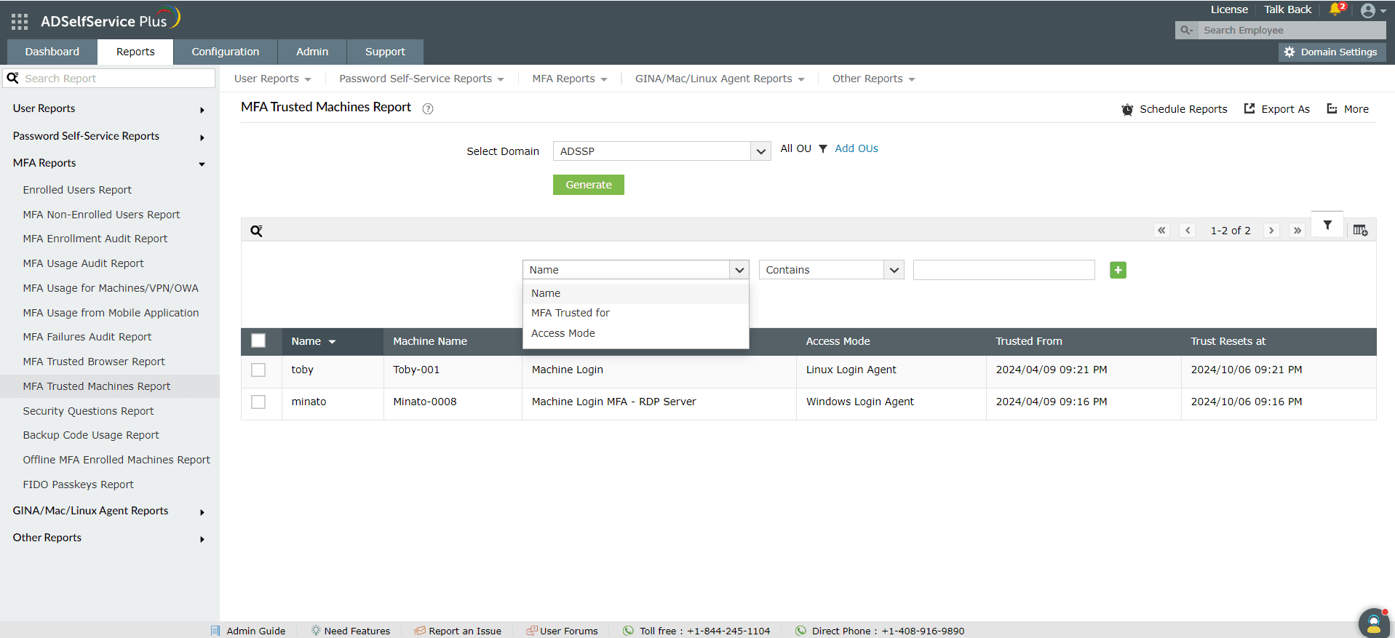Screen dimensions: 1395x638
Task: Open the License link
Action: click(x=1229, y=9)
